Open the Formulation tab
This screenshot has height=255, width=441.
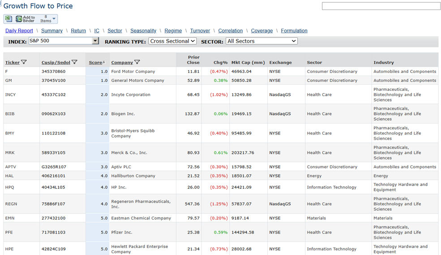(x=294, y=31)
